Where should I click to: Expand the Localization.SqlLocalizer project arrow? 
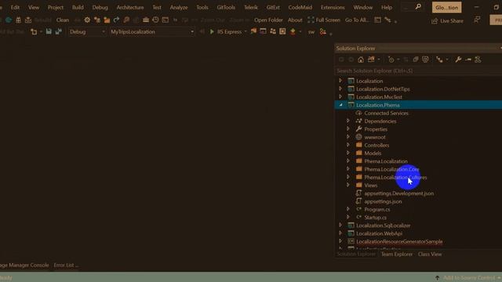(340, 225)
